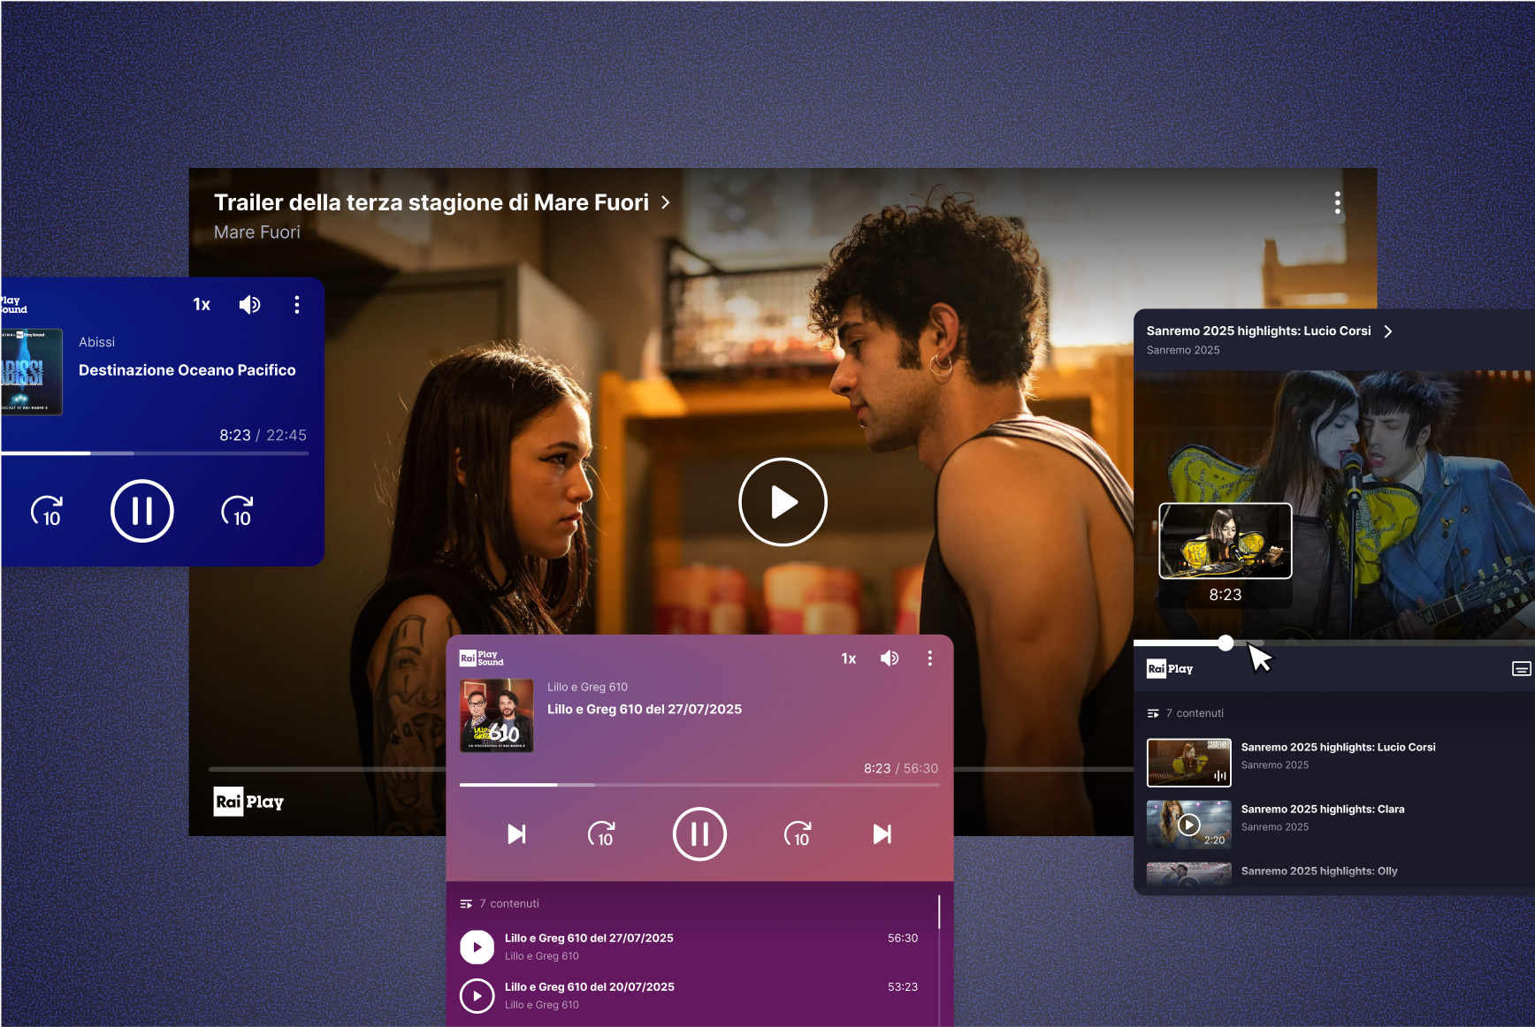Click the 56:30 duration in episode list
1535x1027 pixels.
pyautogui.click(x=903, y=938)
